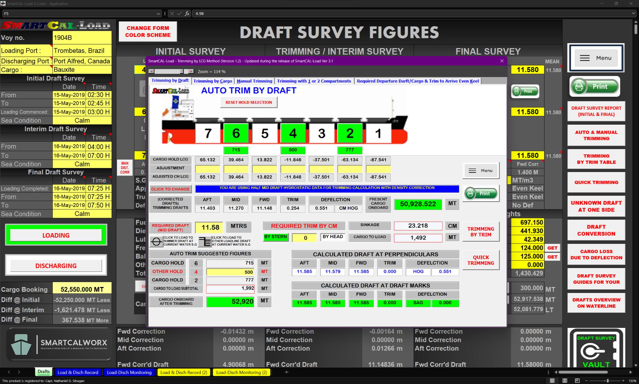Click the dialog Zoom slider at 114 %
Screen dimensions: 639x384
pos(171,71)
